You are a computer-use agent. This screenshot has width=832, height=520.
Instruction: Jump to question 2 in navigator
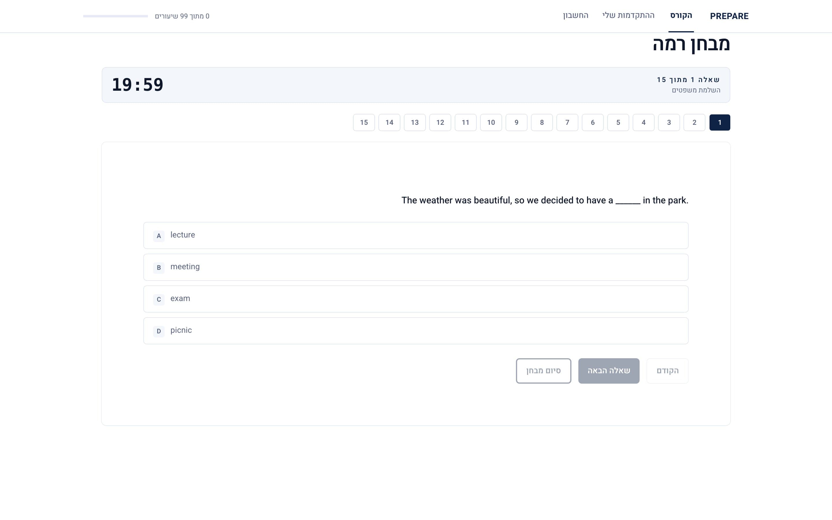tap(694, 122)
